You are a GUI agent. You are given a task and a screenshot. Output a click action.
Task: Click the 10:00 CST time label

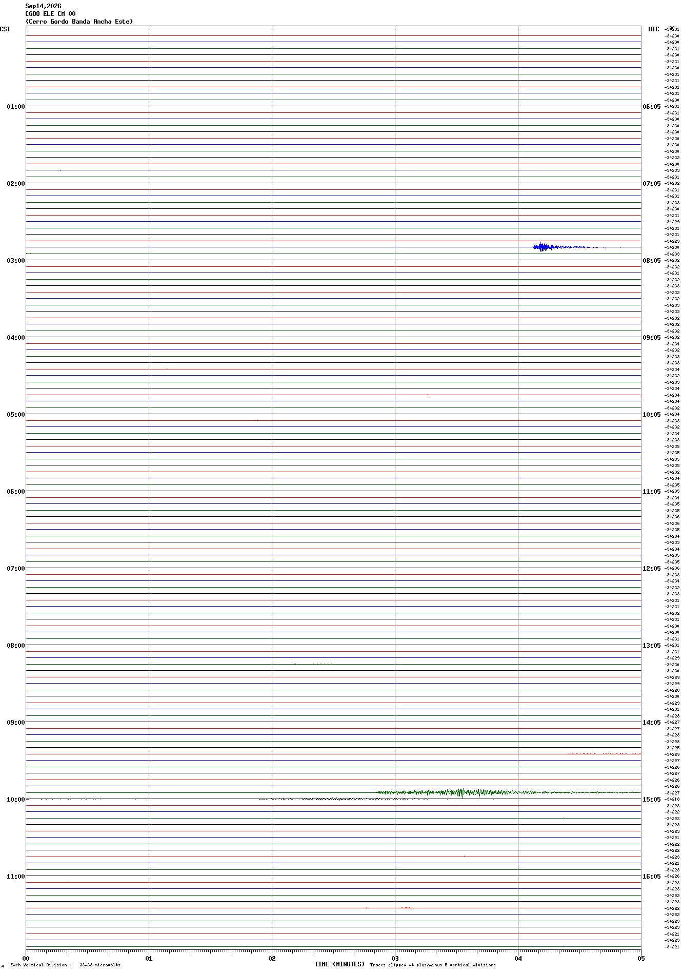tap(16, 800)
